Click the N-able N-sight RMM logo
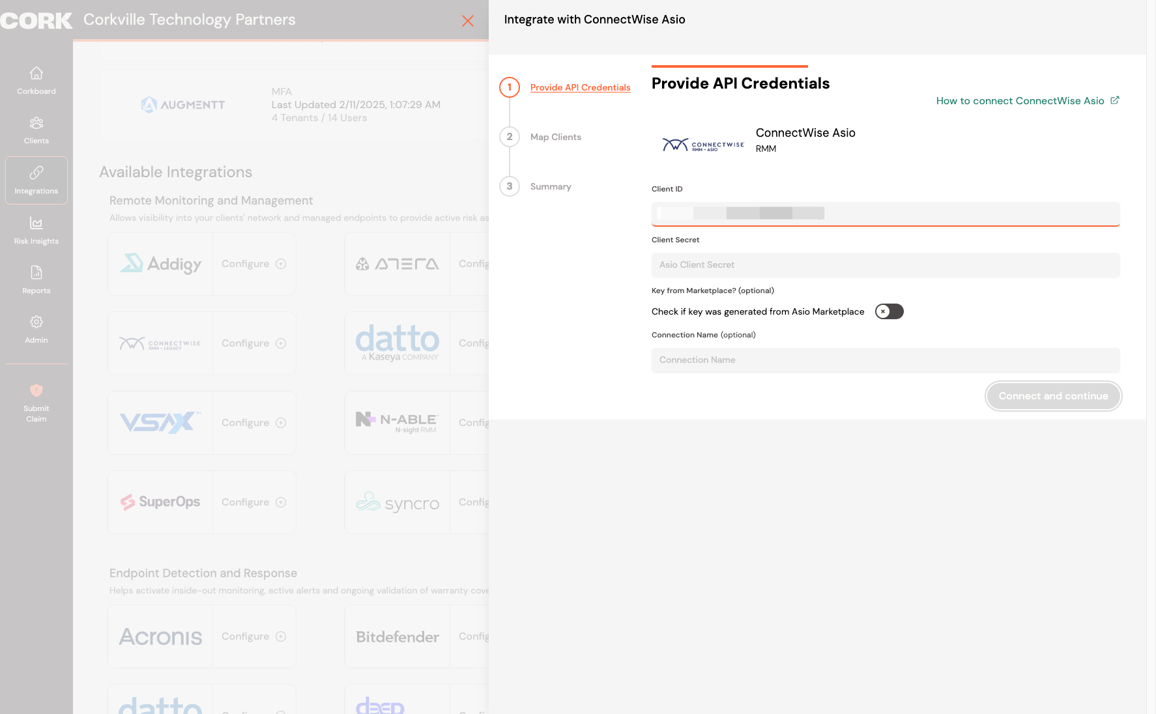Screen dimensions: 1156x714 pyautogui.click(x=397, y=423)
